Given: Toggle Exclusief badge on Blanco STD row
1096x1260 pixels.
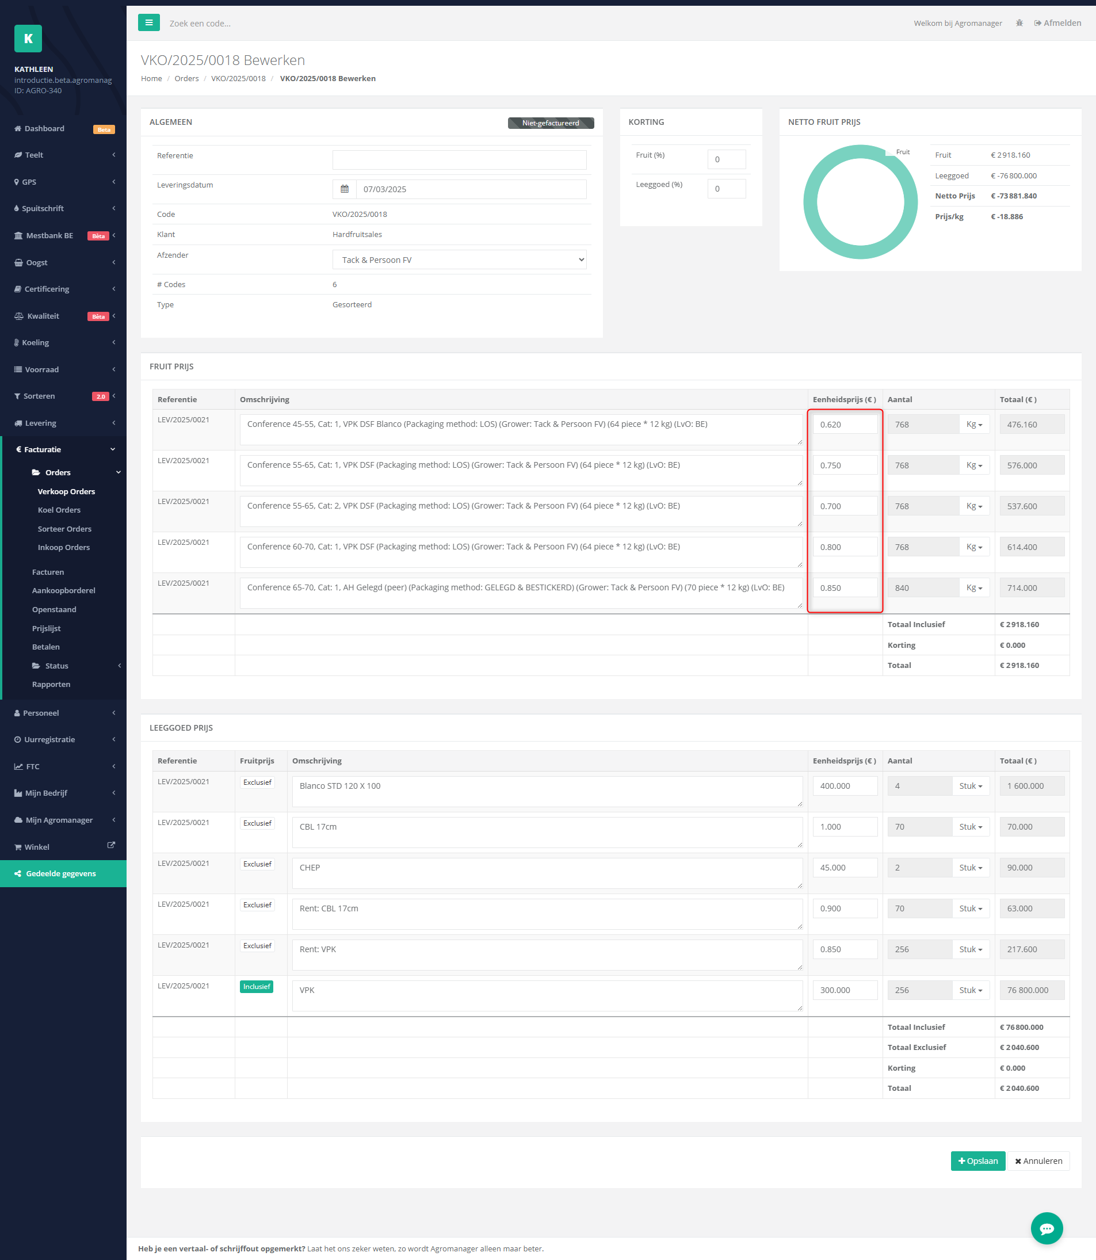Looking at the screenshot, I should click(x=257, y=782).
